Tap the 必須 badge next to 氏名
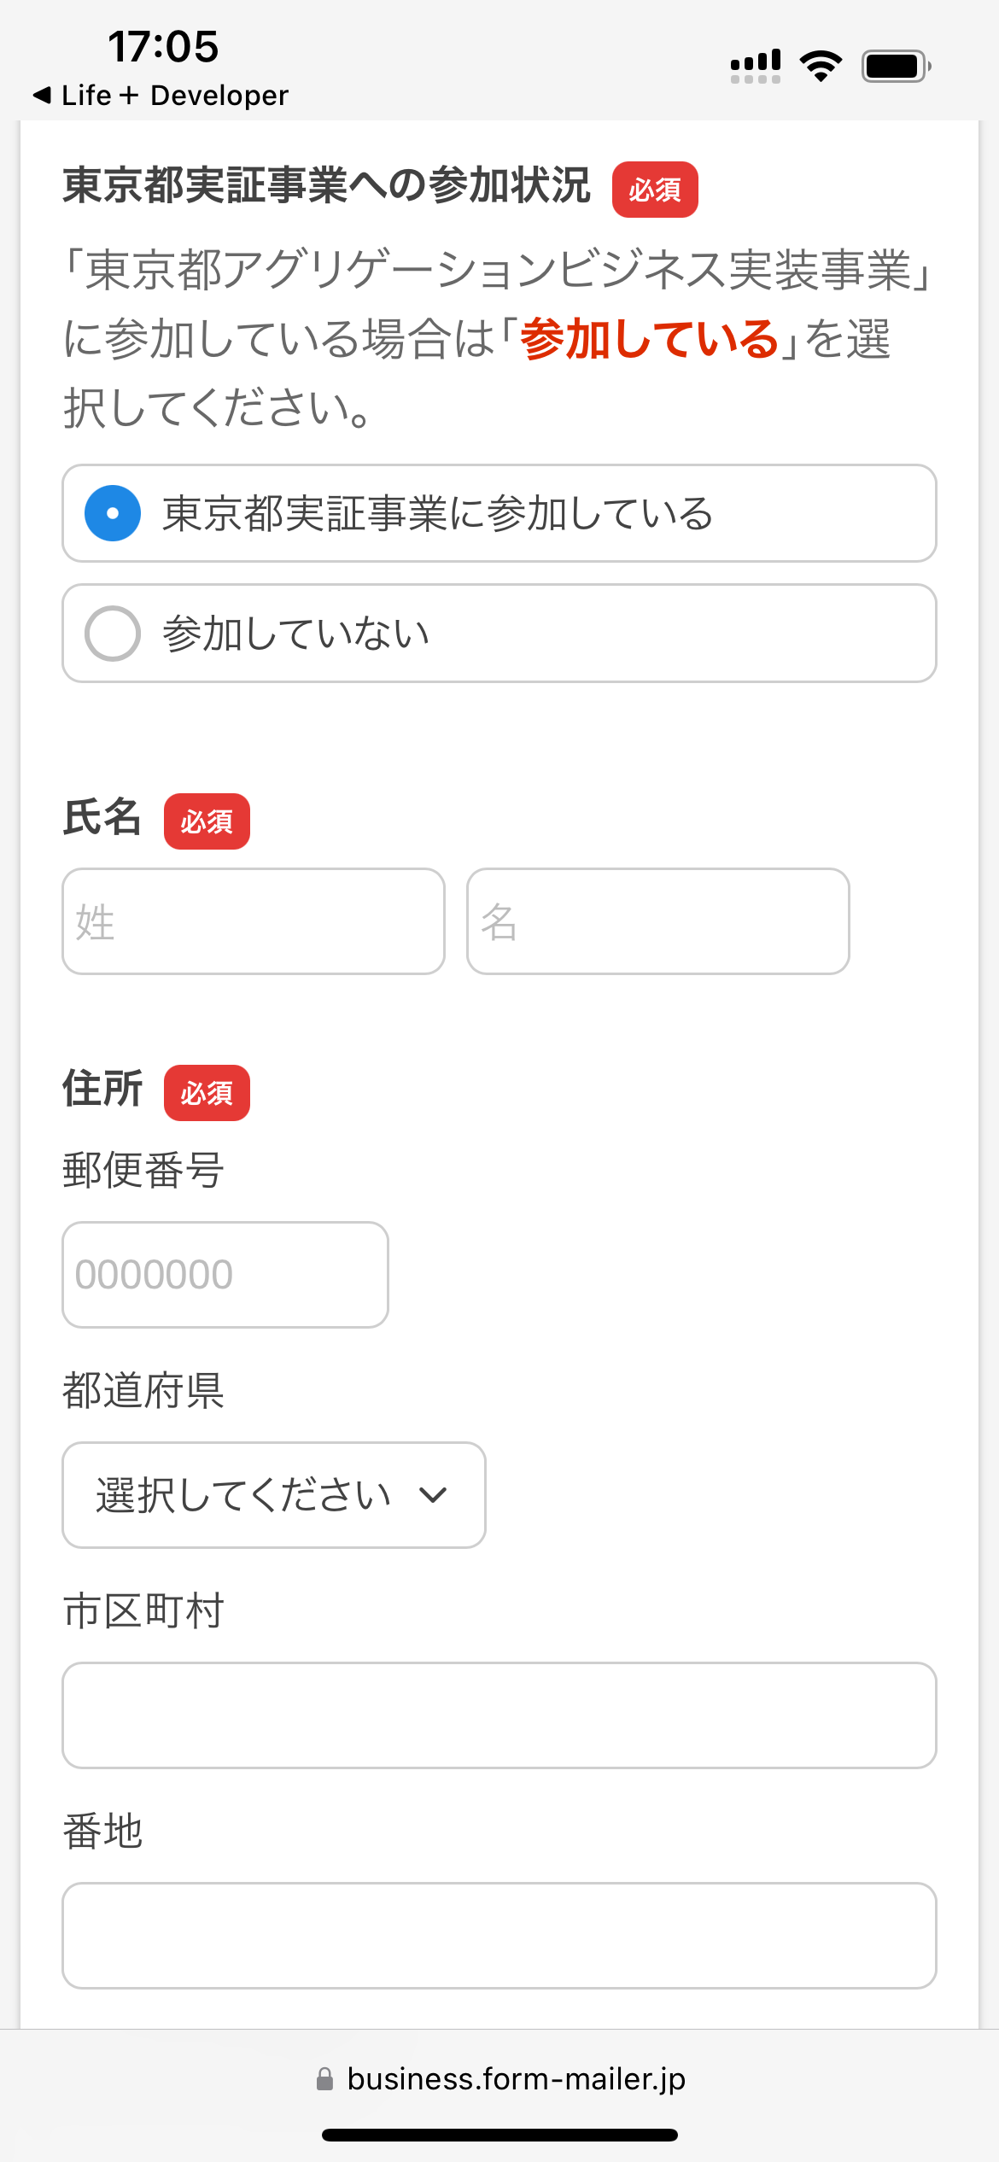This screenshot has width=999, height=2162. 207,821
